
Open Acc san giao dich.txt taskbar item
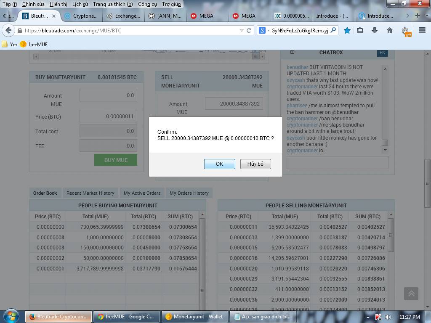click(x=263, y=316)
